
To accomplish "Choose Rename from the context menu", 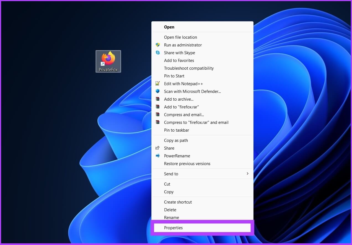I will click(202, 217).
